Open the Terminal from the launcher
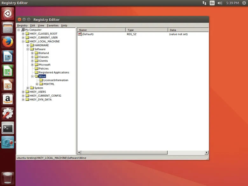Screen dimensions: 248x186 tap(8, 128)
